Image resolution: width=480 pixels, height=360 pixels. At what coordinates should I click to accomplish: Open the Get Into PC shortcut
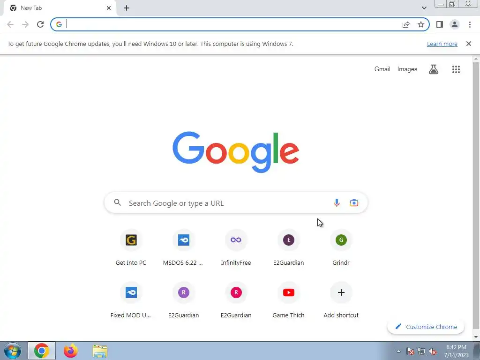pyautogui.click(x=131, y=248)
